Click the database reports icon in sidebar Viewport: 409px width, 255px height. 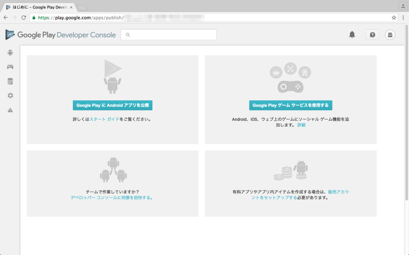tap(10, 81)
